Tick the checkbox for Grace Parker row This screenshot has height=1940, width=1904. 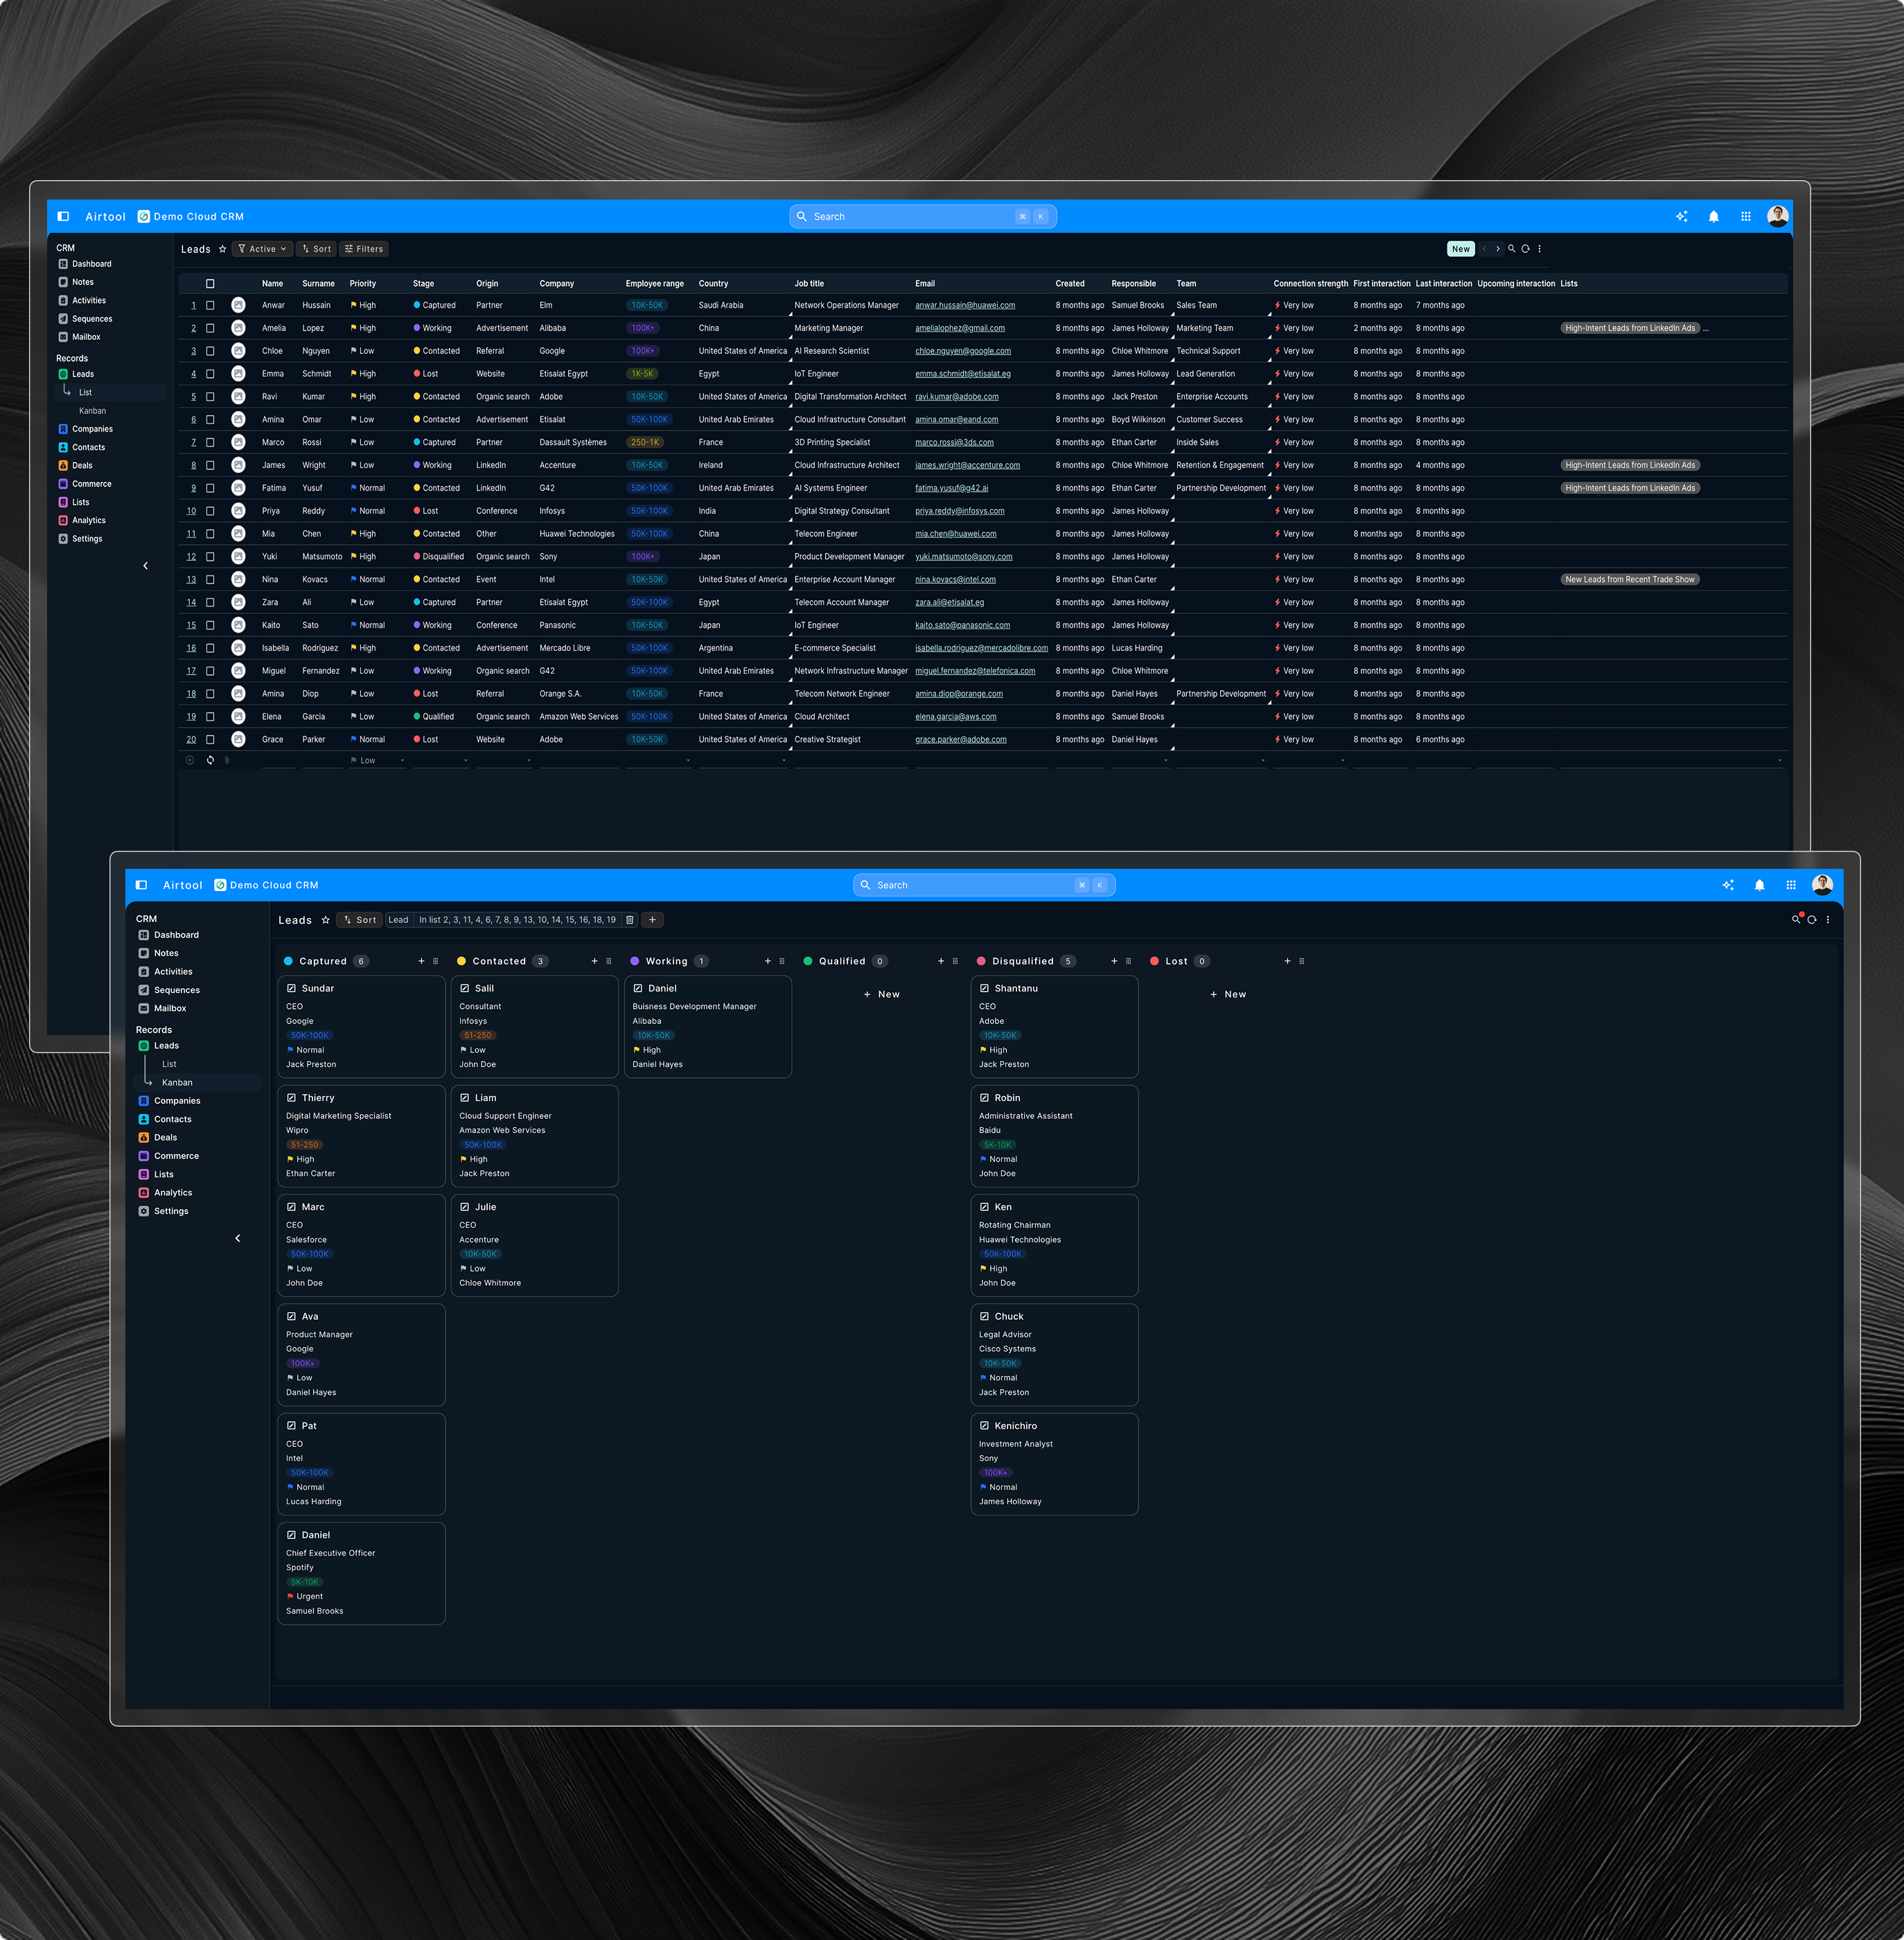point(210,740)
